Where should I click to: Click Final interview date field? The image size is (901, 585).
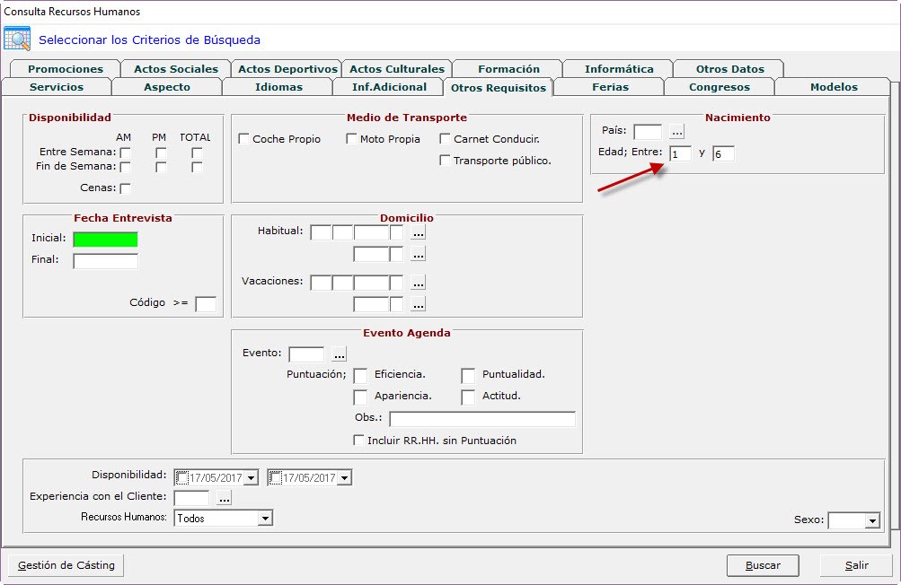tap(106, 261)
